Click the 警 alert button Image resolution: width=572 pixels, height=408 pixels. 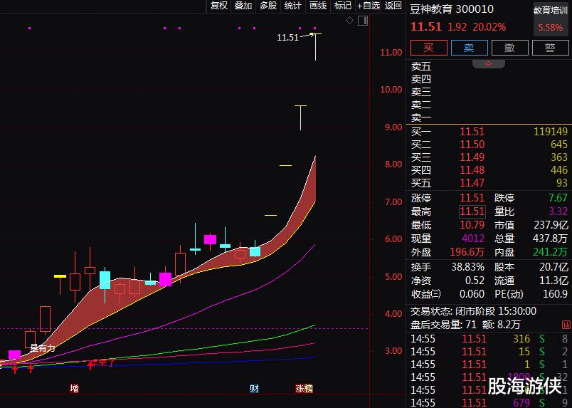tap(550, 48)
